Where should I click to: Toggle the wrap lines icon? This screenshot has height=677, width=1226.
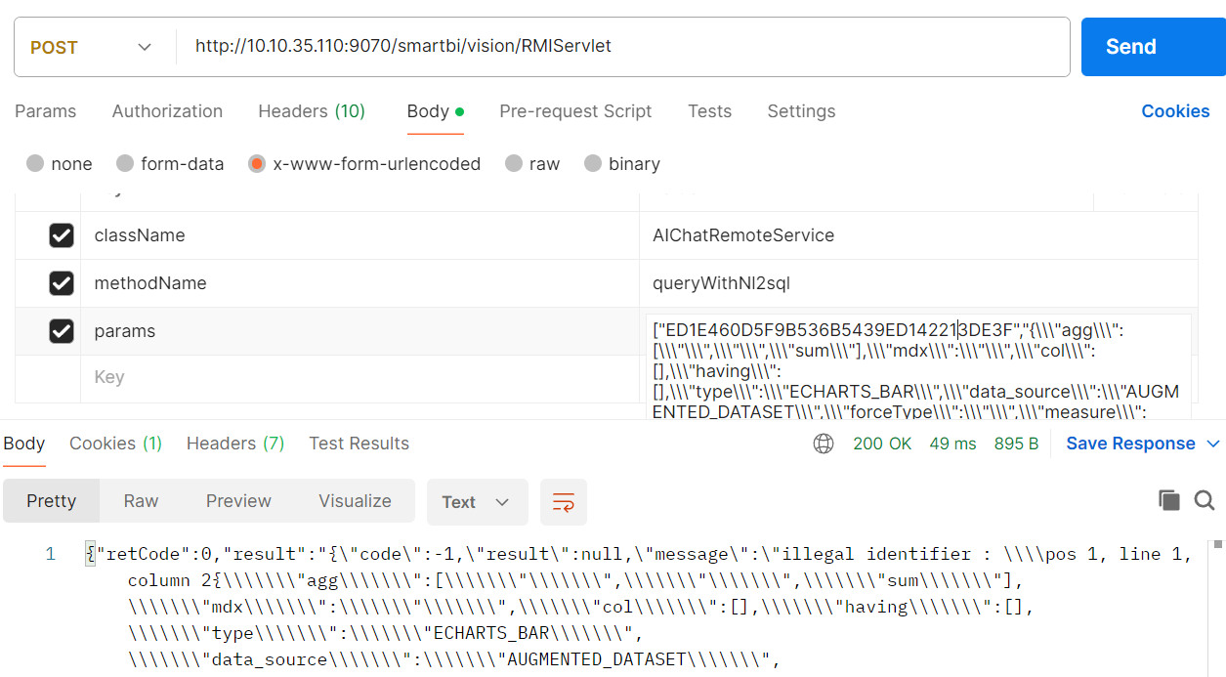coord(564,502)
